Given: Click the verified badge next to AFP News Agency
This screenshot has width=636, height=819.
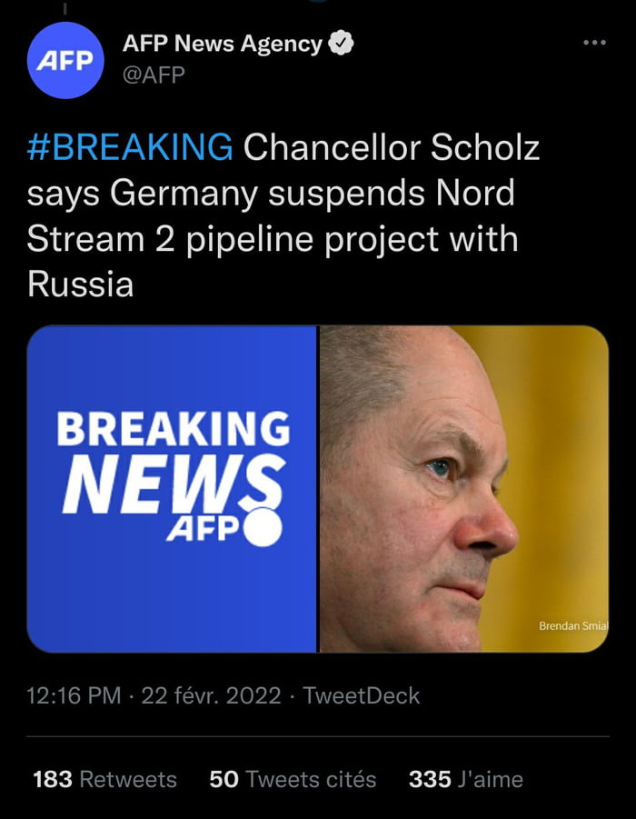Looking at the screenshot, I should point(341,44).
